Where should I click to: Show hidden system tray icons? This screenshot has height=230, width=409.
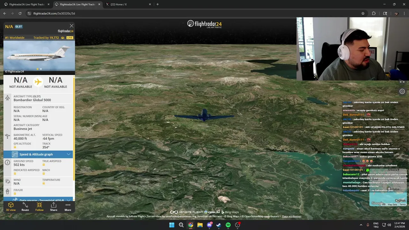pos(361,225)
